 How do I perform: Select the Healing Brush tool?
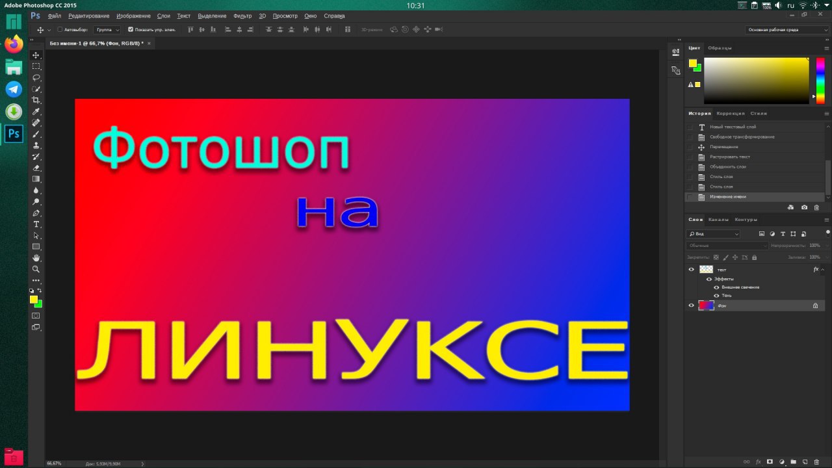(36, 123)
